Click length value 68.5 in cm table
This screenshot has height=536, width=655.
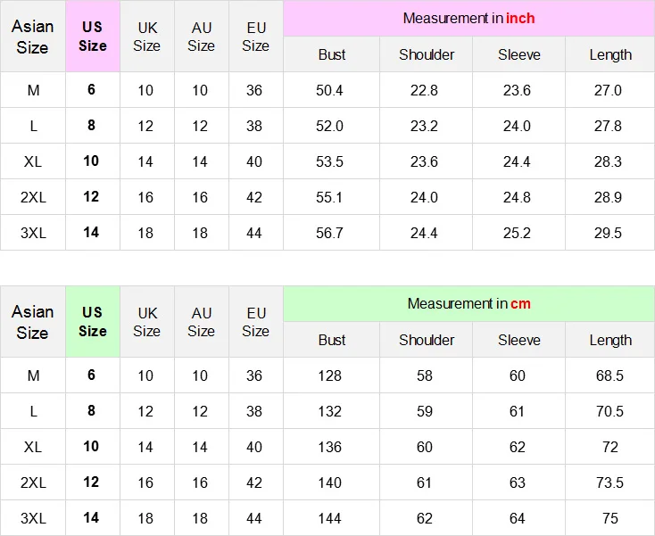click(609, 375)
